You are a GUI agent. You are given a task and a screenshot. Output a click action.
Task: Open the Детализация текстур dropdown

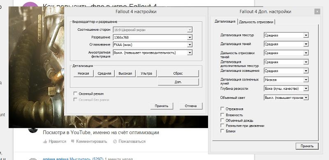(286, 35)
